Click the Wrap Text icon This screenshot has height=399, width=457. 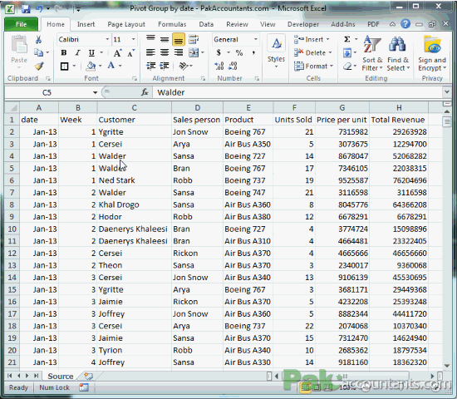pos(194,39)
